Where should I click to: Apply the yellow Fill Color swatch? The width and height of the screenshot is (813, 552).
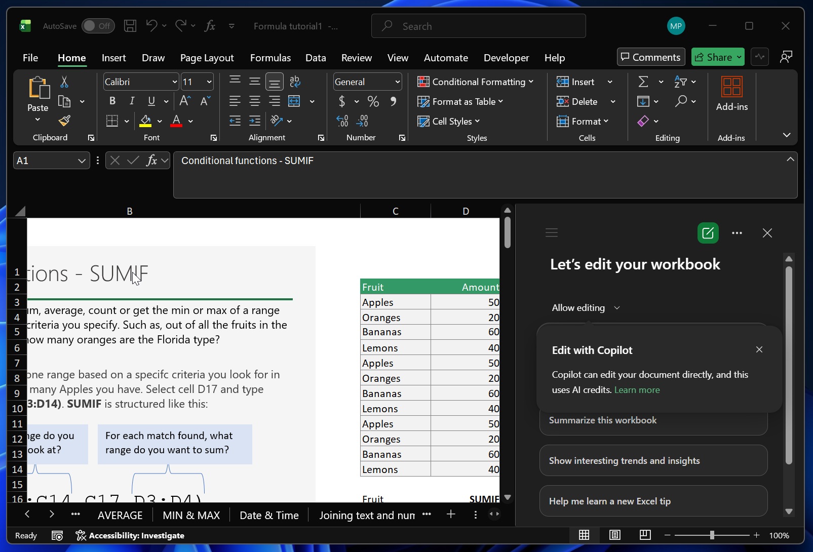145,121
